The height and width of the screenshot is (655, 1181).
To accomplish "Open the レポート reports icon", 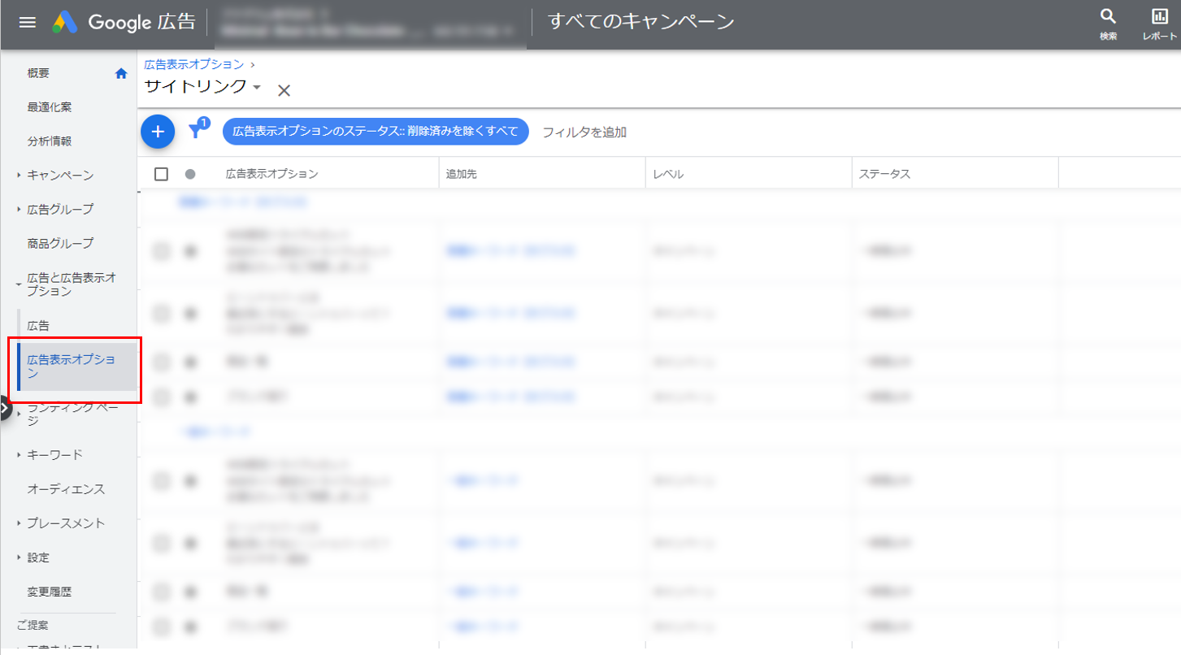I will point(1159,18).
